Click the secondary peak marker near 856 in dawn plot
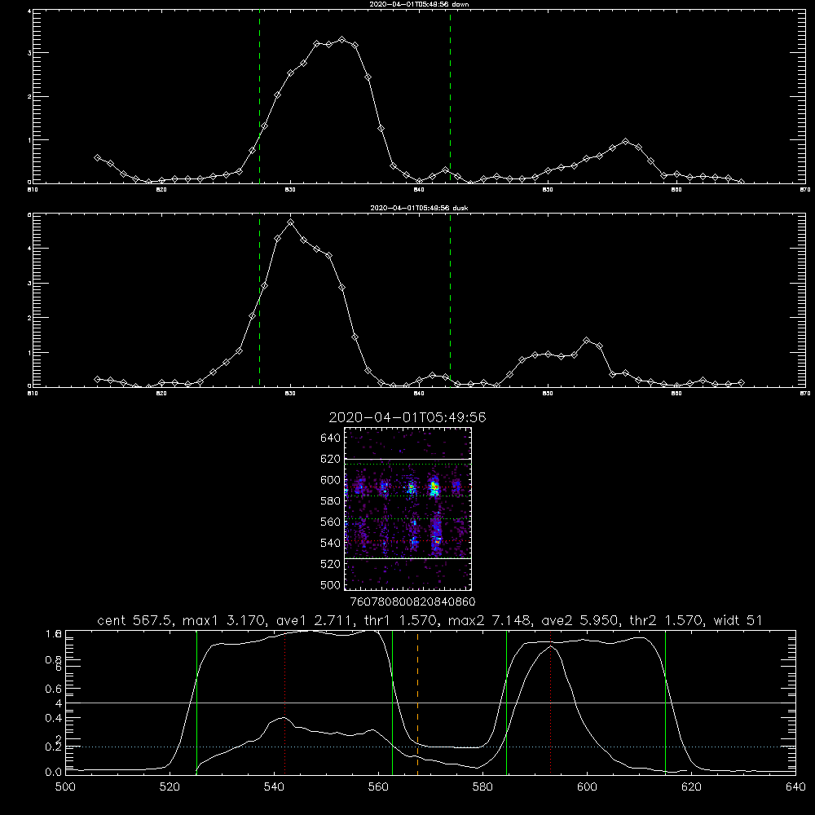This screenshot has width=815, height=815. [626, 141]
